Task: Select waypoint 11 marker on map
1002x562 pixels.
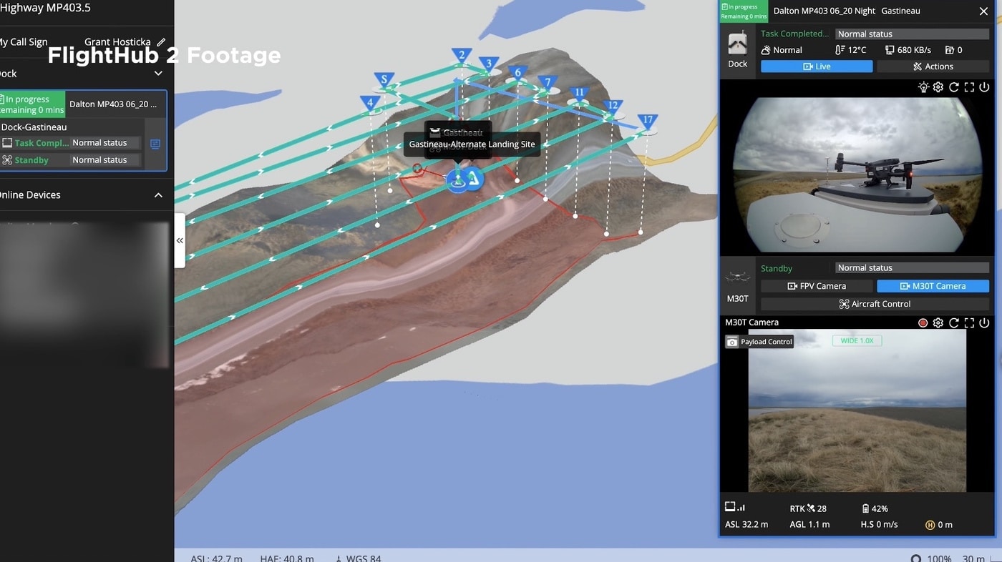Action: 579,94
